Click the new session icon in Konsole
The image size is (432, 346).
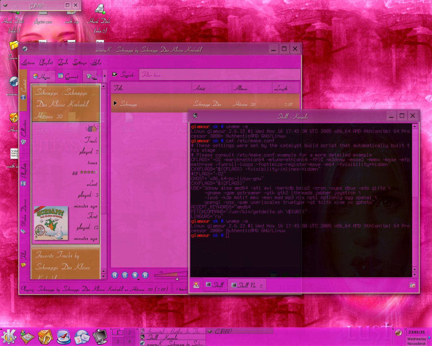(196, 285)
